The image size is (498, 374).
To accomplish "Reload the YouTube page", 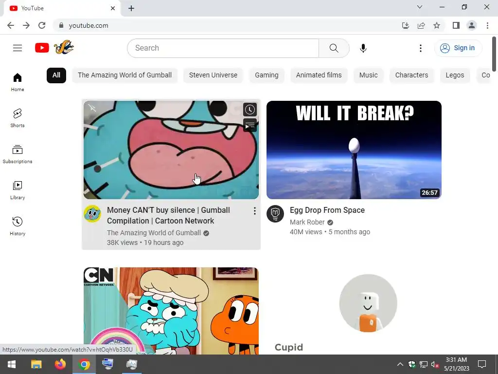I will click(42, 25).
